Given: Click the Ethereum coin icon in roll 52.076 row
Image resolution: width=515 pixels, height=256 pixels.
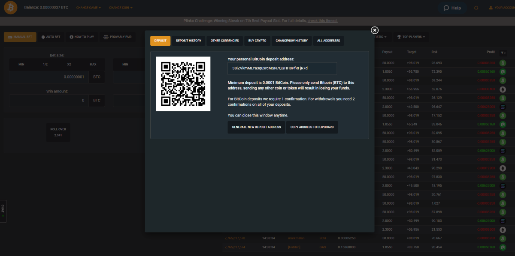Looking at the screenshot, I should point(503,89).
